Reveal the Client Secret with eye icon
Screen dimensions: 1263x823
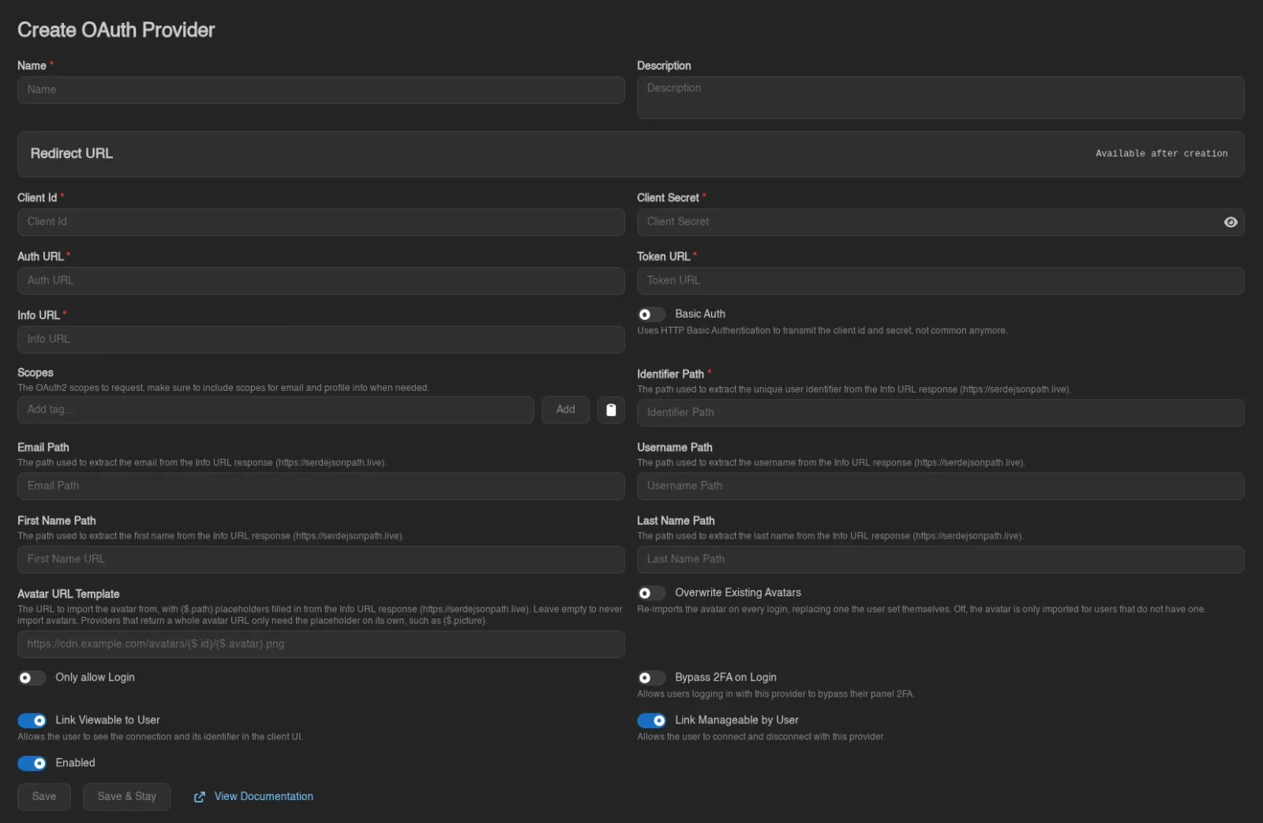(x=1230, y=222)
